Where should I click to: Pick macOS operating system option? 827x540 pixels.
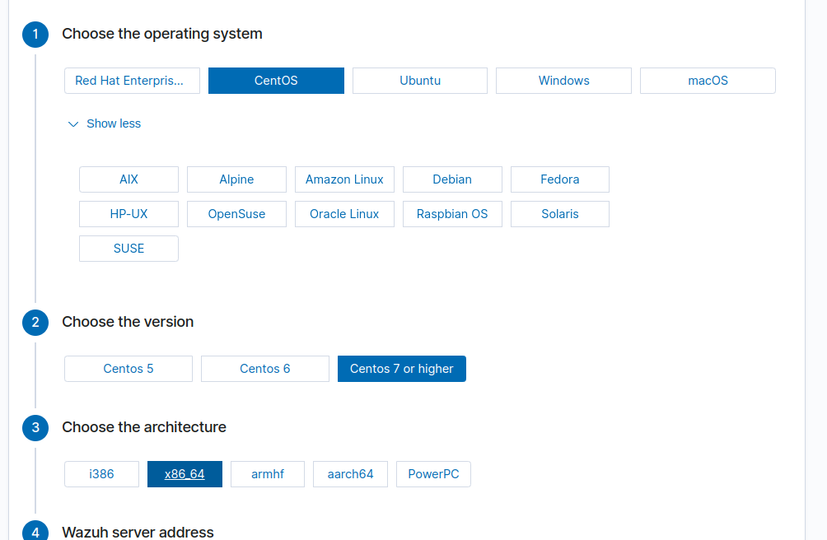[708, 81]
